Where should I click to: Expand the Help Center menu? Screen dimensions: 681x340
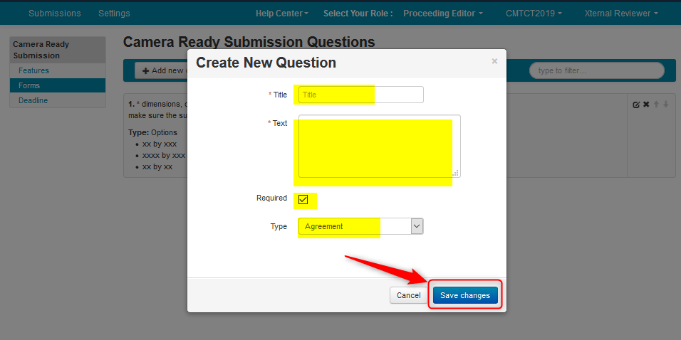282,14
